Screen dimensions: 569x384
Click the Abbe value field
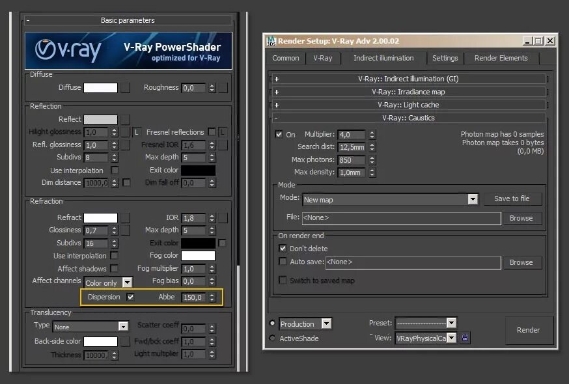point(193,297)
